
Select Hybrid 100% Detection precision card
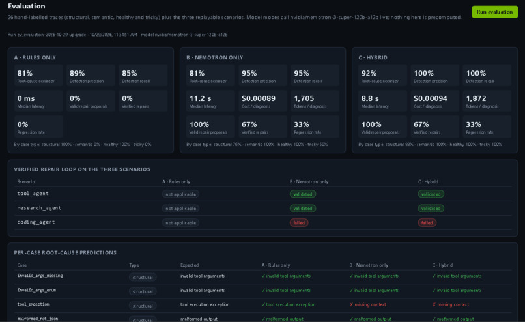[x=435, y=76]
